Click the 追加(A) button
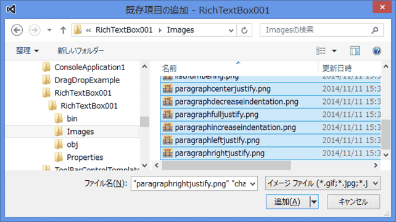The height and width of the screenshot is (222, 396). [x=287, y=202]
